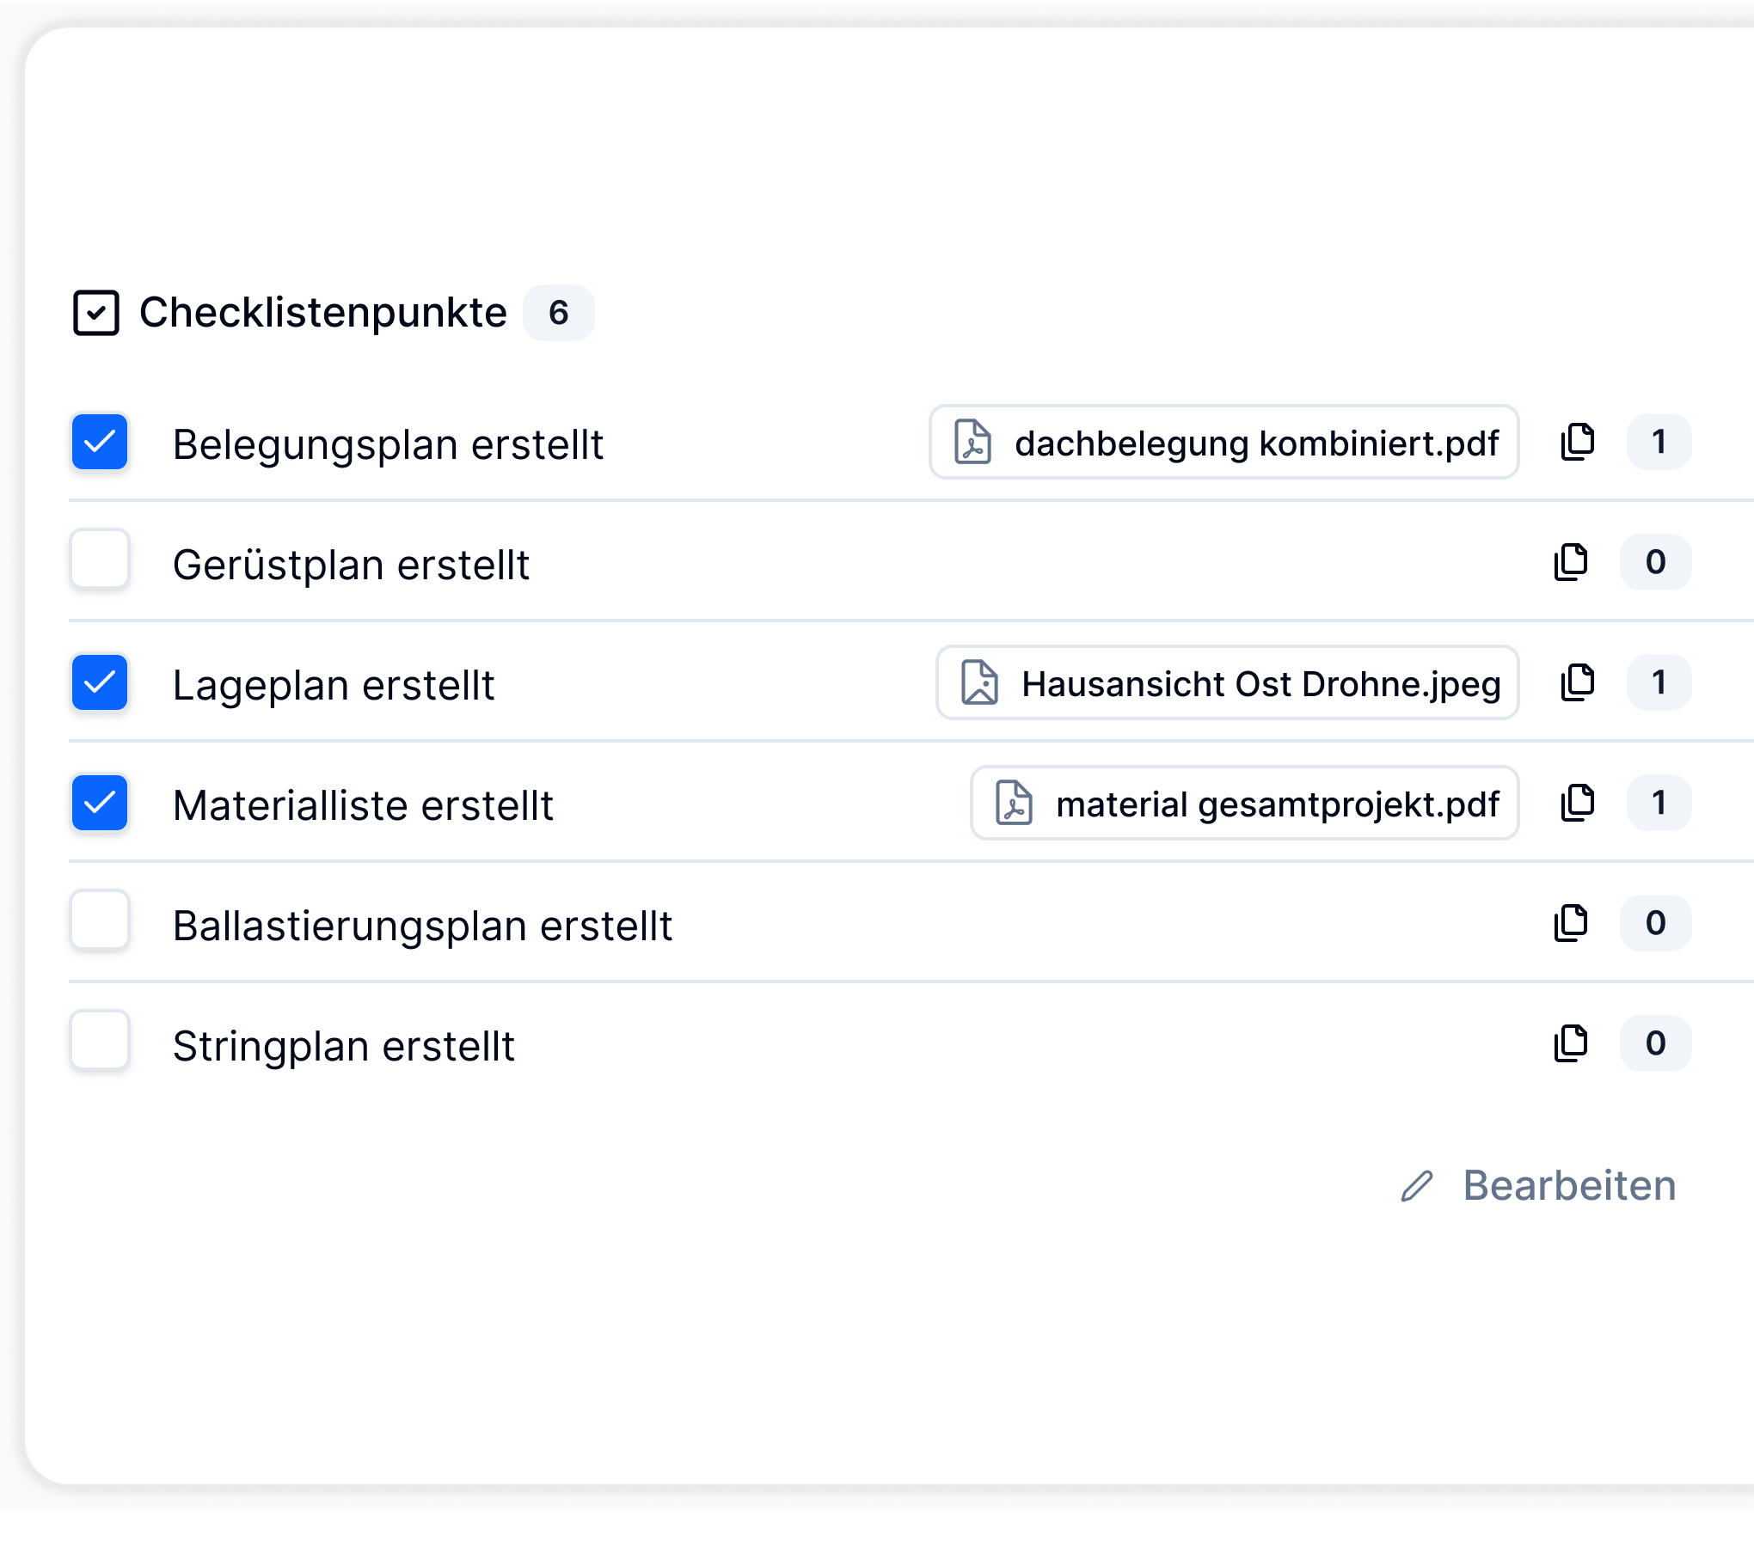Click the documents icon for Gerüstplan erstellt
The image size is (1754, 1547).
(x=1570, y=562)
